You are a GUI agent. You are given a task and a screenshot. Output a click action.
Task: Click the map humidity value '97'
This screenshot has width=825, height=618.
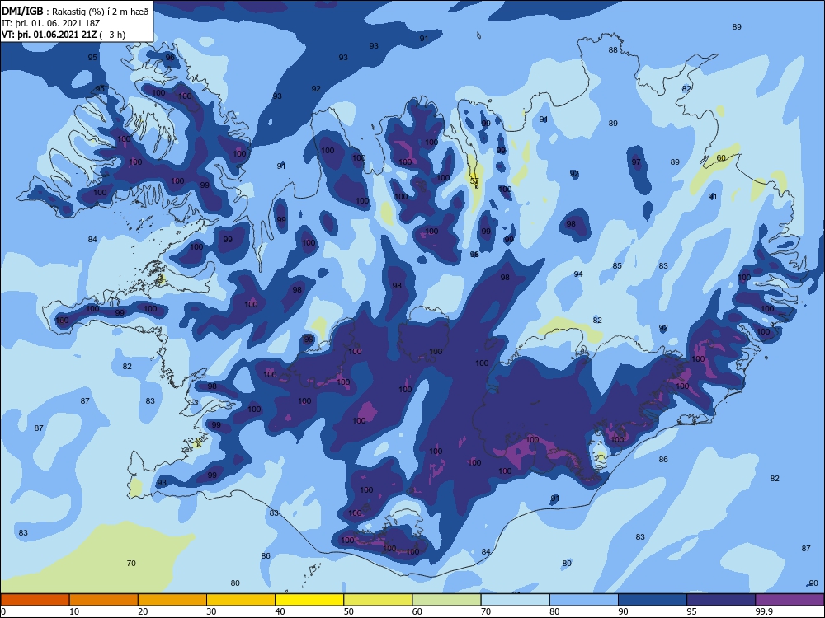coord(636,162)
